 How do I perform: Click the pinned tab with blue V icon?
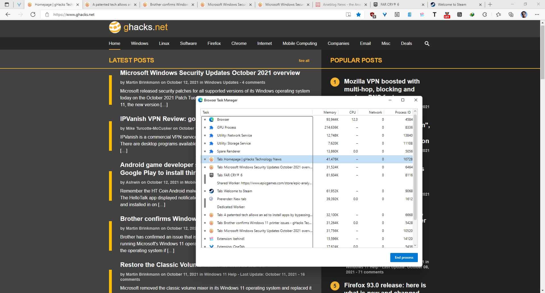[x=19, y=5]
